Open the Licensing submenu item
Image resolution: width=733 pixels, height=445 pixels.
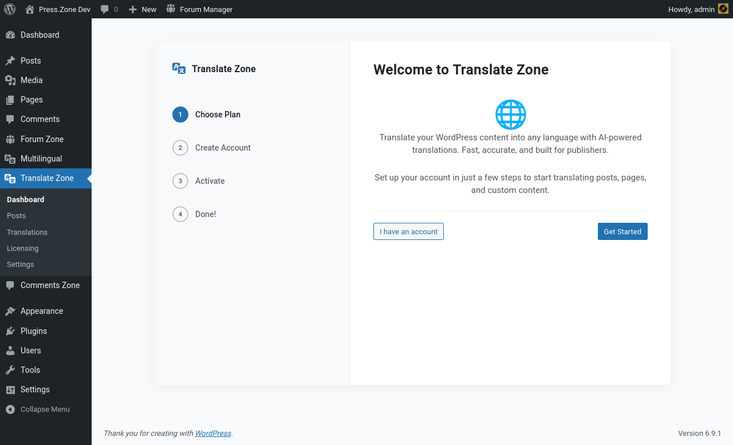[x=23, y=249]
